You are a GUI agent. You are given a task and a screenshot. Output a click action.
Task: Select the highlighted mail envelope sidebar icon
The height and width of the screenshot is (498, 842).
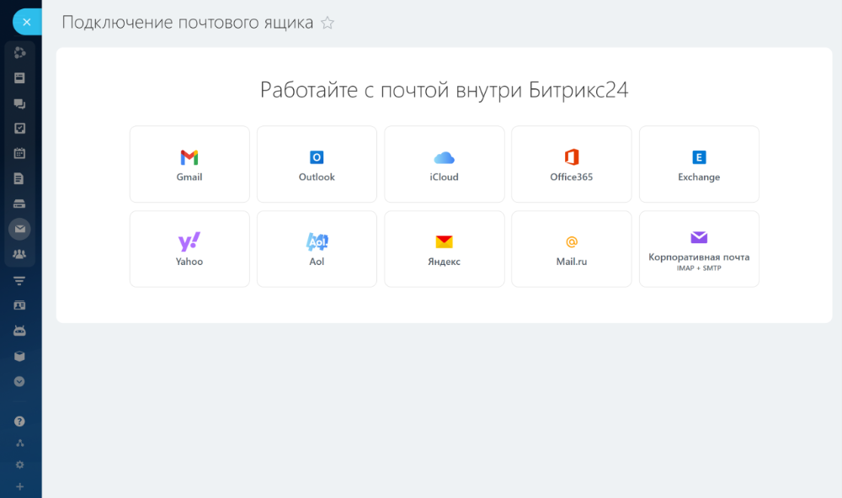tap(20, 229)
